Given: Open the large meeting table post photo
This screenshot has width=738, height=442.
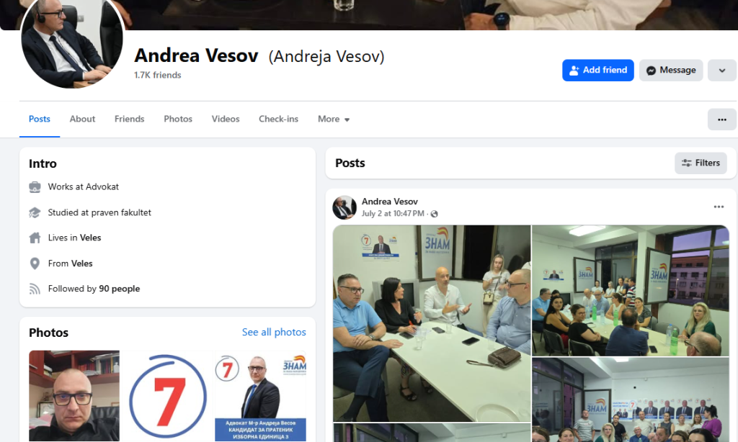Looking at the screenshot, I should click(x=432, y=323).
